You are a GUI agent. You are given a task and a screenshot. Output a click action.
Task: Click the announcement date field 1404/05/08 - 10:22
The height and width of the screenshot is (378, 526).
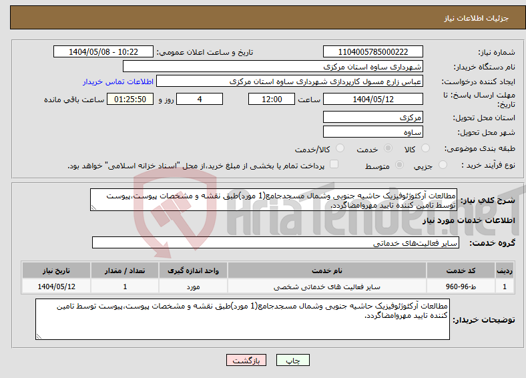[x=103, y=51]
